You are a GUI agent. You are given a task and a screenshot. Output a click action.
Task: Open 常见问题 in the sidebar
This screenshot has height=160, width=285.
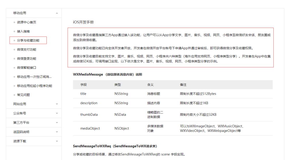point(23,95)
